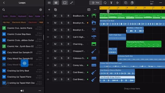The width and height of the screenshot is (165, 93).
Task: Open Cool Breez track 25 guitar icon
Action: click(94, 72)
